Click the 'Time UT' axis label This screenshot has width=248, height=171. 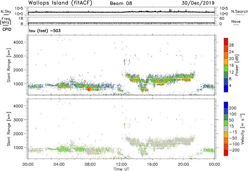121,169
